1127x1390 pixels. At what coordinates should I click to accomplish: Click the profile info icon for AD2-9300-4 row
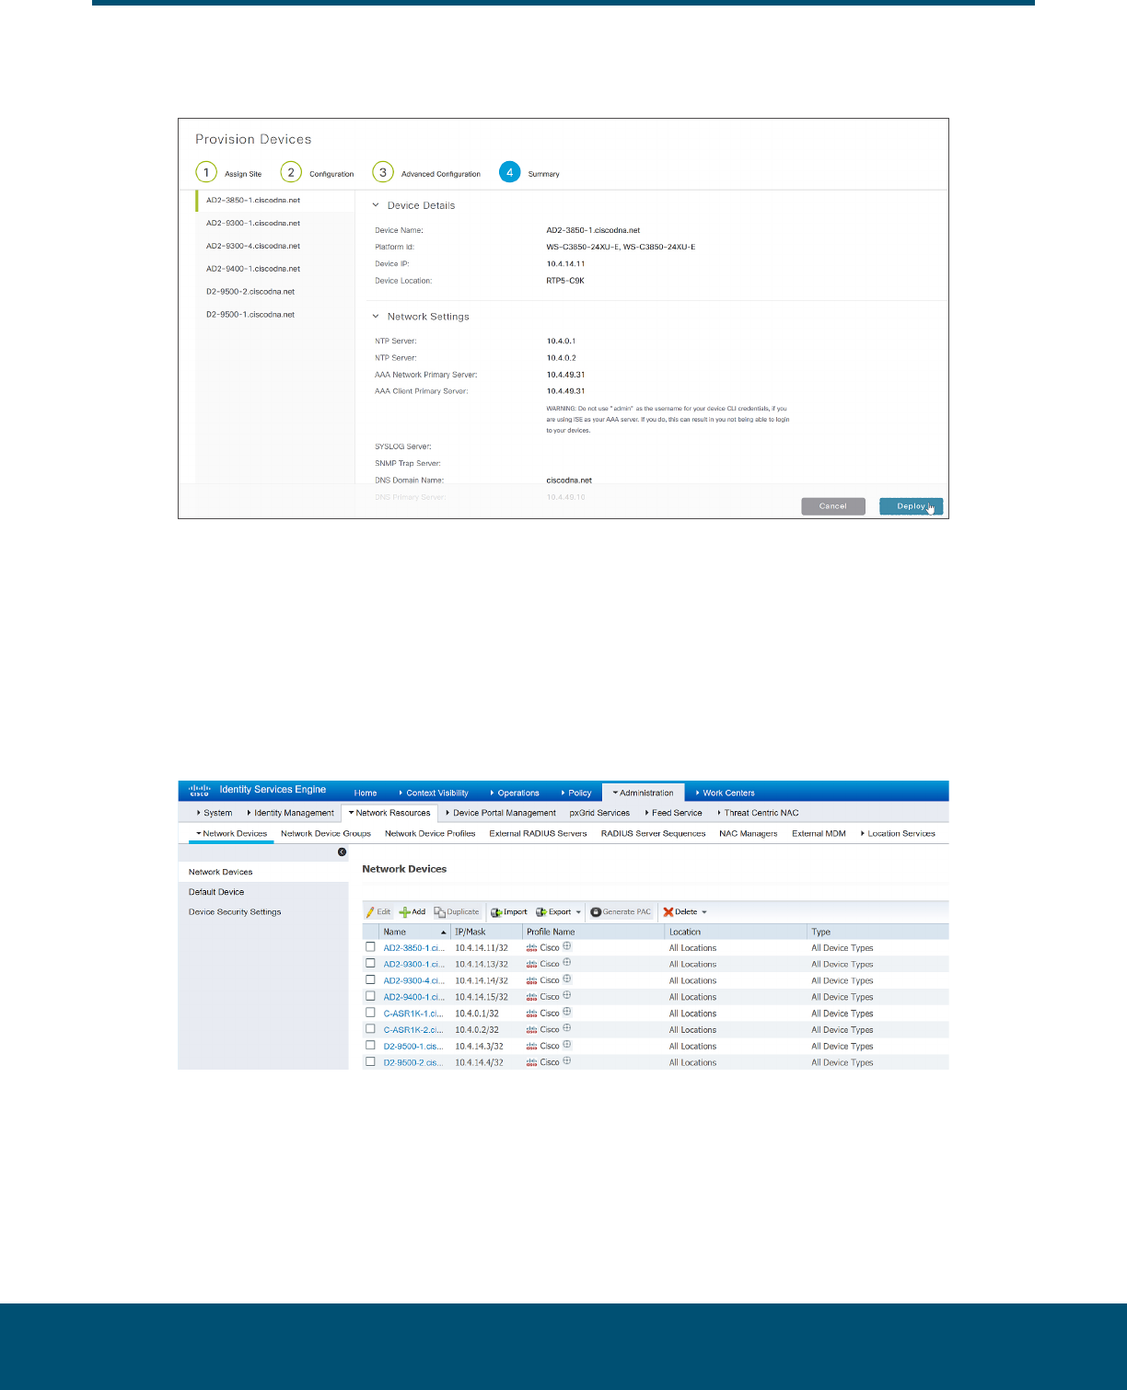click(567, 979)
